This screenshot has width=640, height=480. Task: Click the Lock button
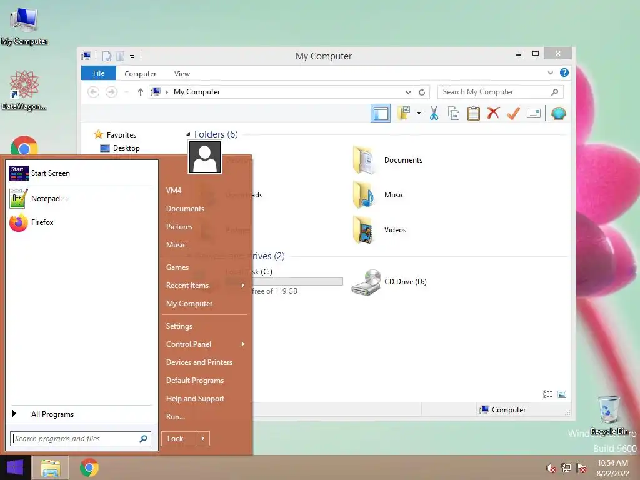point(179,439)
